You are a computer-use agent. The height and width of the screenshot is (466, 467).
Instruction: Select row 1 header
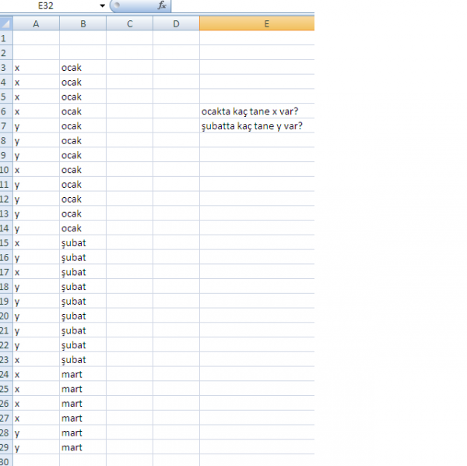(x=6, y=38)
